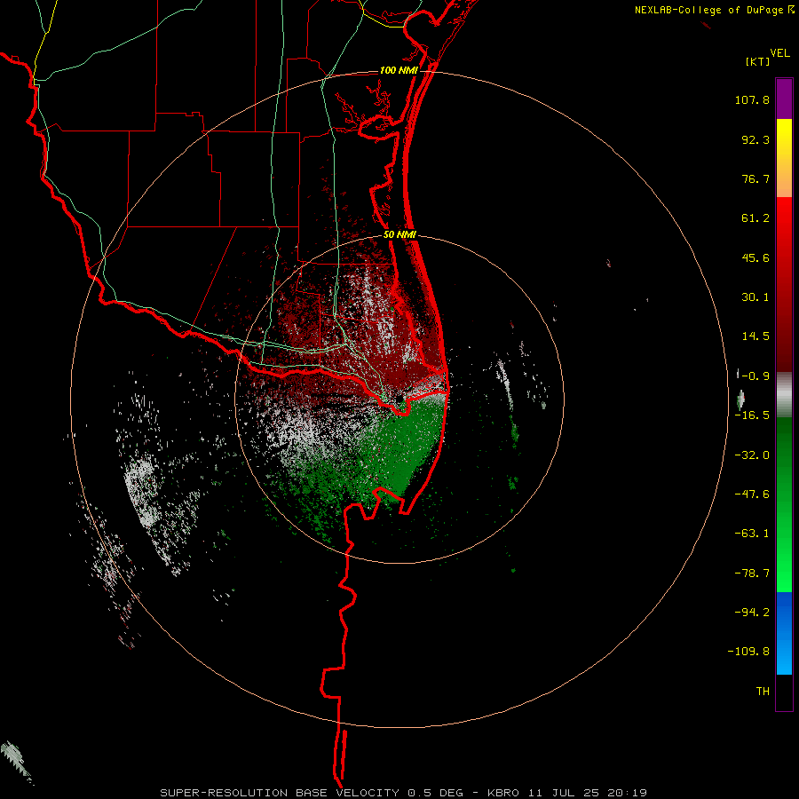Click the 14.5 legend value

tap(755, 336)
